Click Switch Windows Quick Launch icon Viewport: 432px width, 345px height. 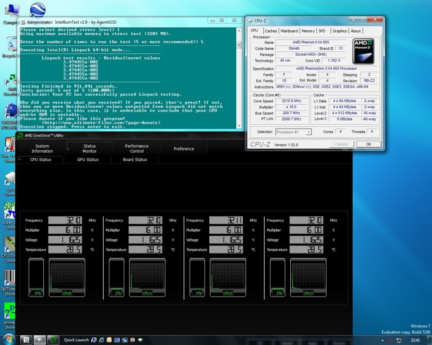(124, 340)
